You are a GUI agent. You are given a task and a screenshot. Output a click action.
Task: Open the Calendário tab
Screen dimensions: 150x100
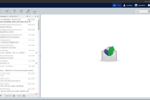[x=140, y=5]
